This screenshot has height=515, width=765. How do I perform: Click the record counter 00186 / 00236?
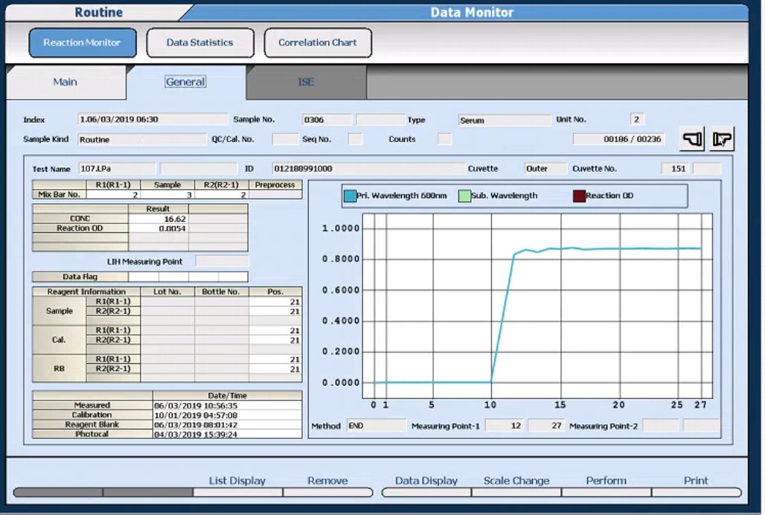click(618, 139)
